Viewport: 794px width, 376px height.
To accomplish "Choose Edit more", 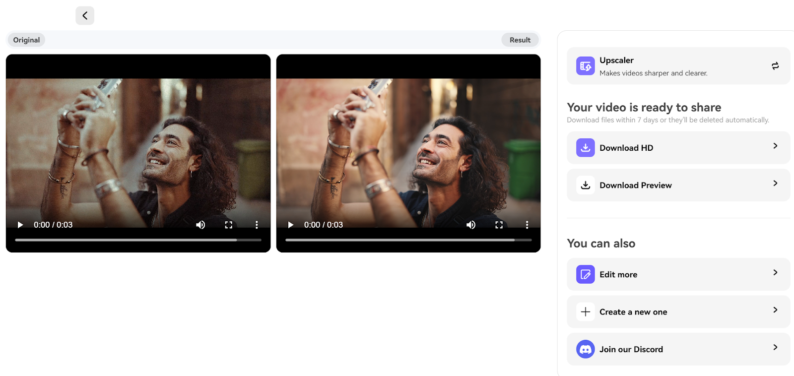I will click(678, 274).
